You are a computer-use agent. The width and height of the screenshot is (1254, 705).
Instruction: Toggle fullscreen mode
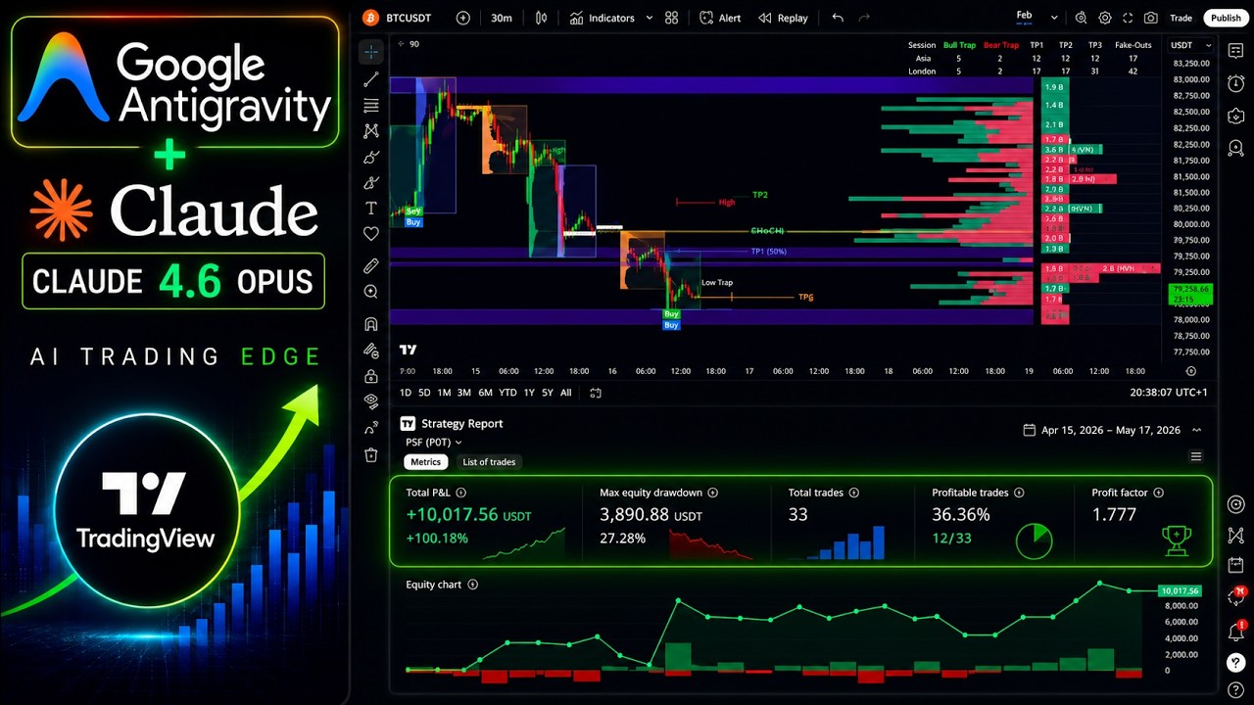click(x=1128, y=18)
